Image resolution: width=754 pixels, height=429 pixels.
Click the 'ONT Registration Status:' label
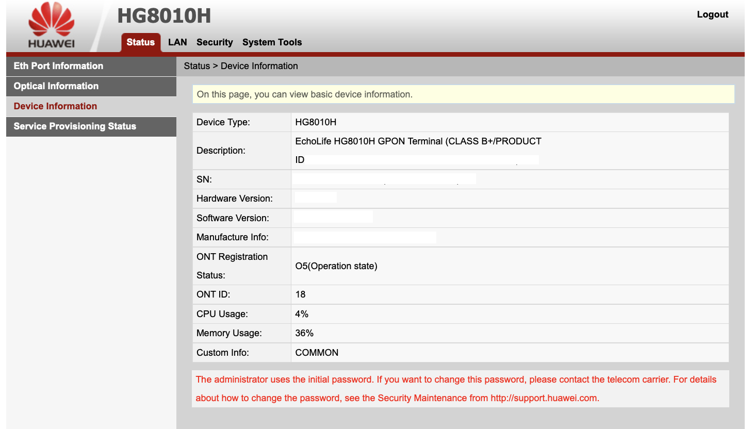(232, 266)
